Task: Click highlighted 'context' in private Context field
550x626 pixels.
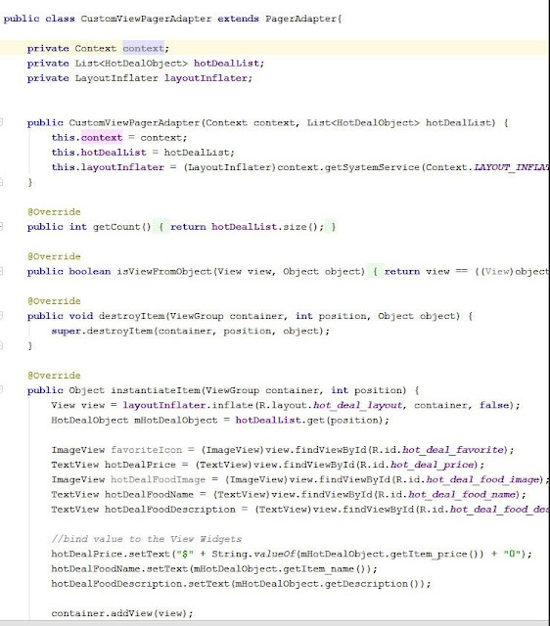Action: point(144,48)
